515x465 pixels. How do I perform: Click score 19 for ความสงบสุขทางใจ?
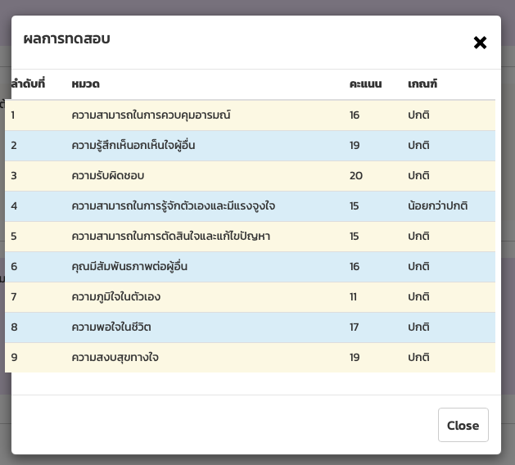(355, 357)
